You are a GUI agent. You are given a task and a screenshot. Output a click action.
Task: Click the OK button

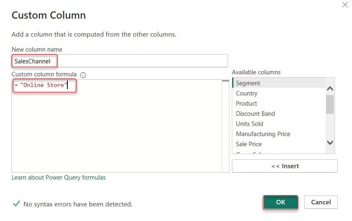[281, 202]
